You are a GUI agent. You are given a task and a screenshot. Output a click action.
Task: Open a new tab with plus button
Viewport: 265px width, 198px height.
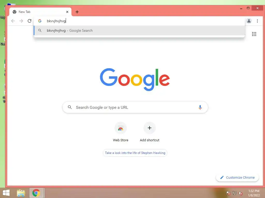(x=77, y=12)
